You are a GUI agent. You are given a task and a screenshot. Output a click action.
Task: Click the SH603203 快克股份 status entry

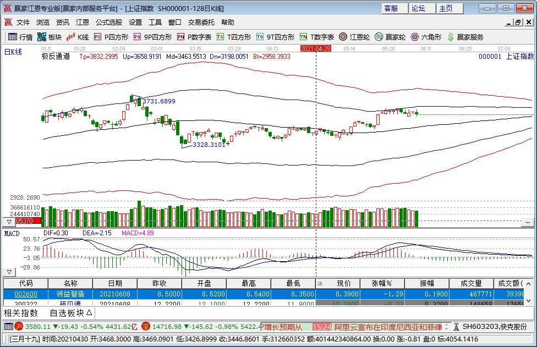[x=495, y=327]
